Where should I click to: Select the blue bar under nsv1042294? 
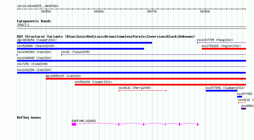(x=131, y=73)
